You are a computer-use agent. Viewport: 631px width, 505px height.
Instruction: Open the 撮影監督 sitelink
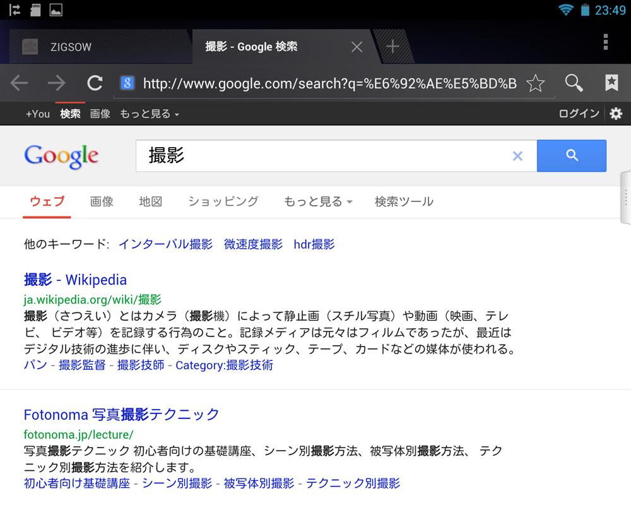point(82,365)
